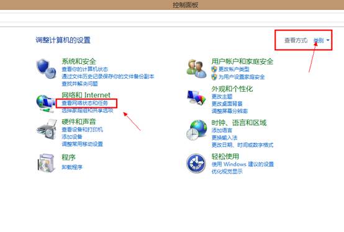Click the 外观和个性化 monitor icon

[x=196, y=98]
